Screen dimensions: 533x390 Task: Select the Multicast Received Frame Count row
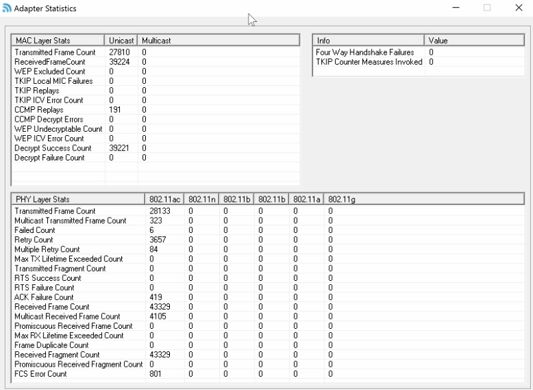tap(268, 316)
